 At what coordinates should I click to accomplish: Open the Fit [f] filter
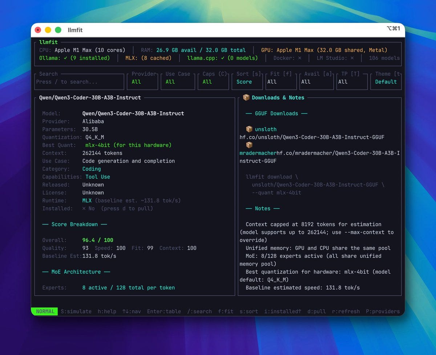click(x=281, y=82)
